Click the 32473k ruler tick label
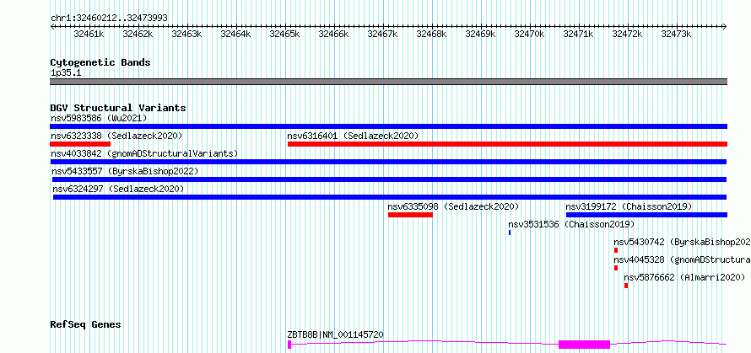751x353 pixels. point(676,34)
